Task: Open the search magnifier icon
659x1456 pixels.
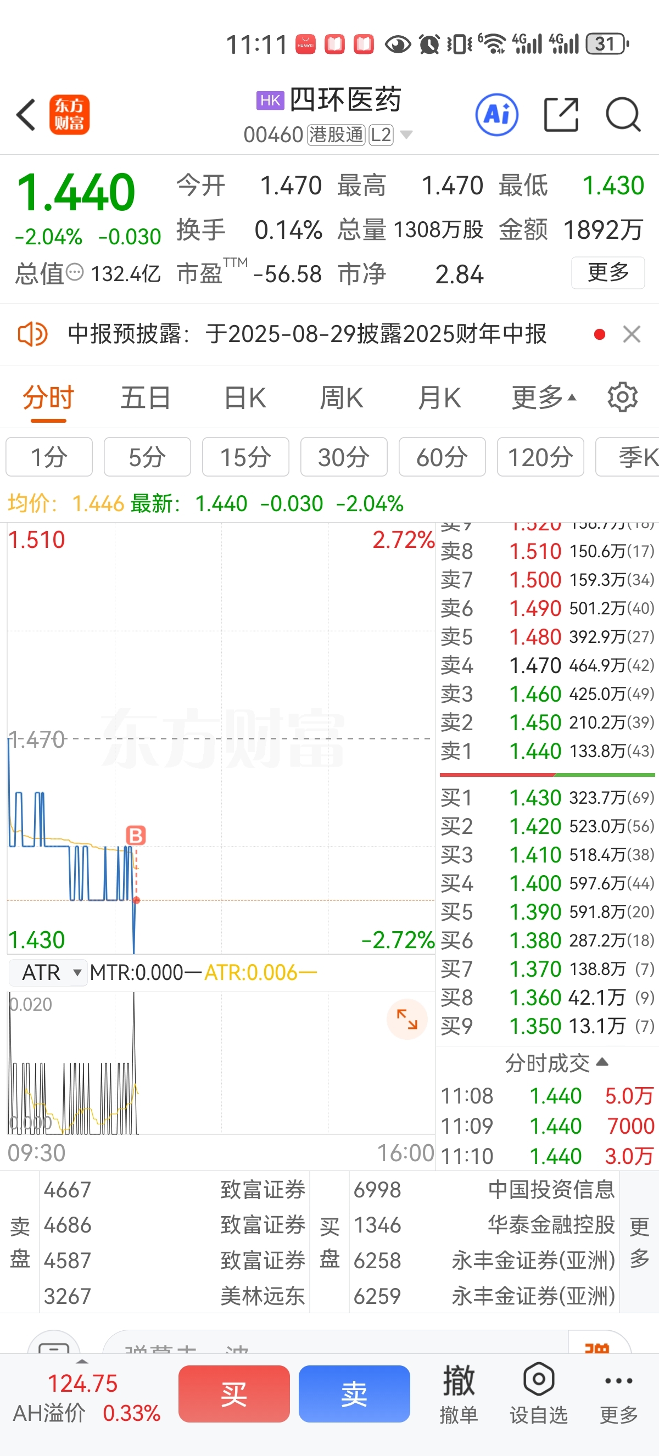Action: click(623, 115)
